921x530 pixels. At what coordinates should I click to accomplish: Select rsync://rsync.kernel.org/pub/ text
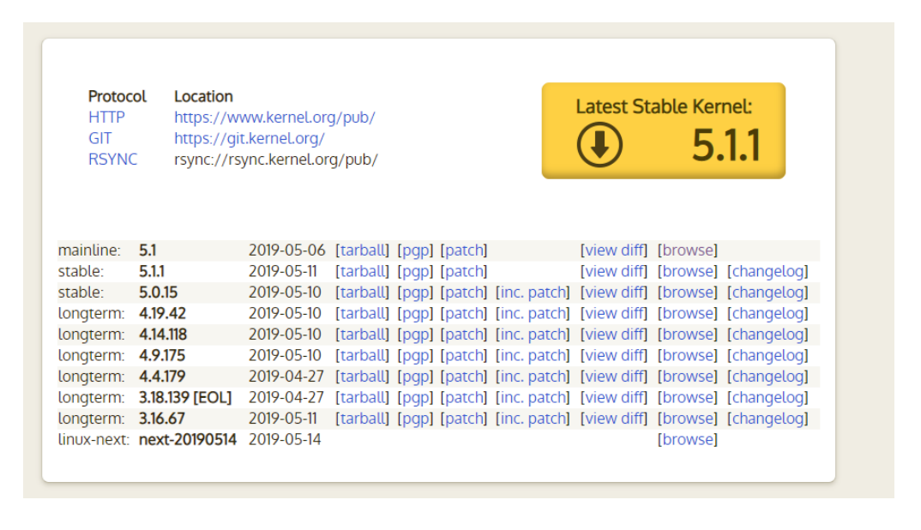tap(275, 160)
